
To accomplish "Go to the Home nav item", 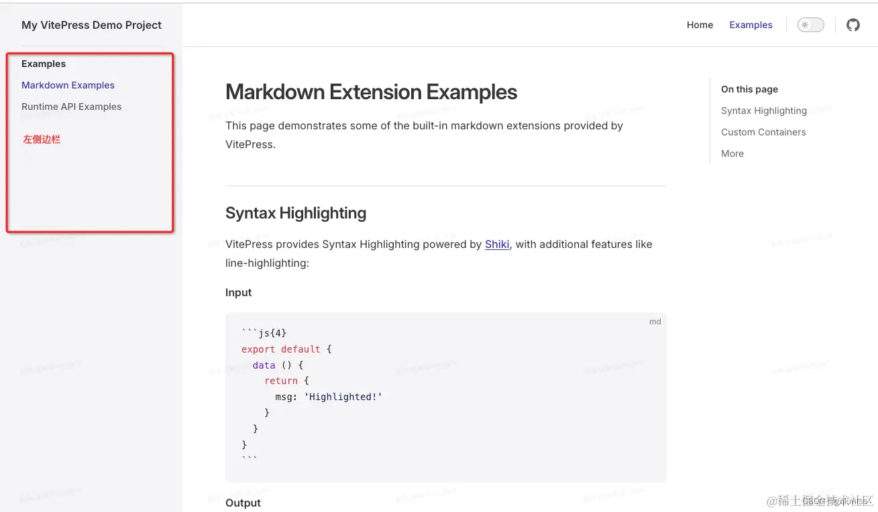I will [x=700, y=25].
